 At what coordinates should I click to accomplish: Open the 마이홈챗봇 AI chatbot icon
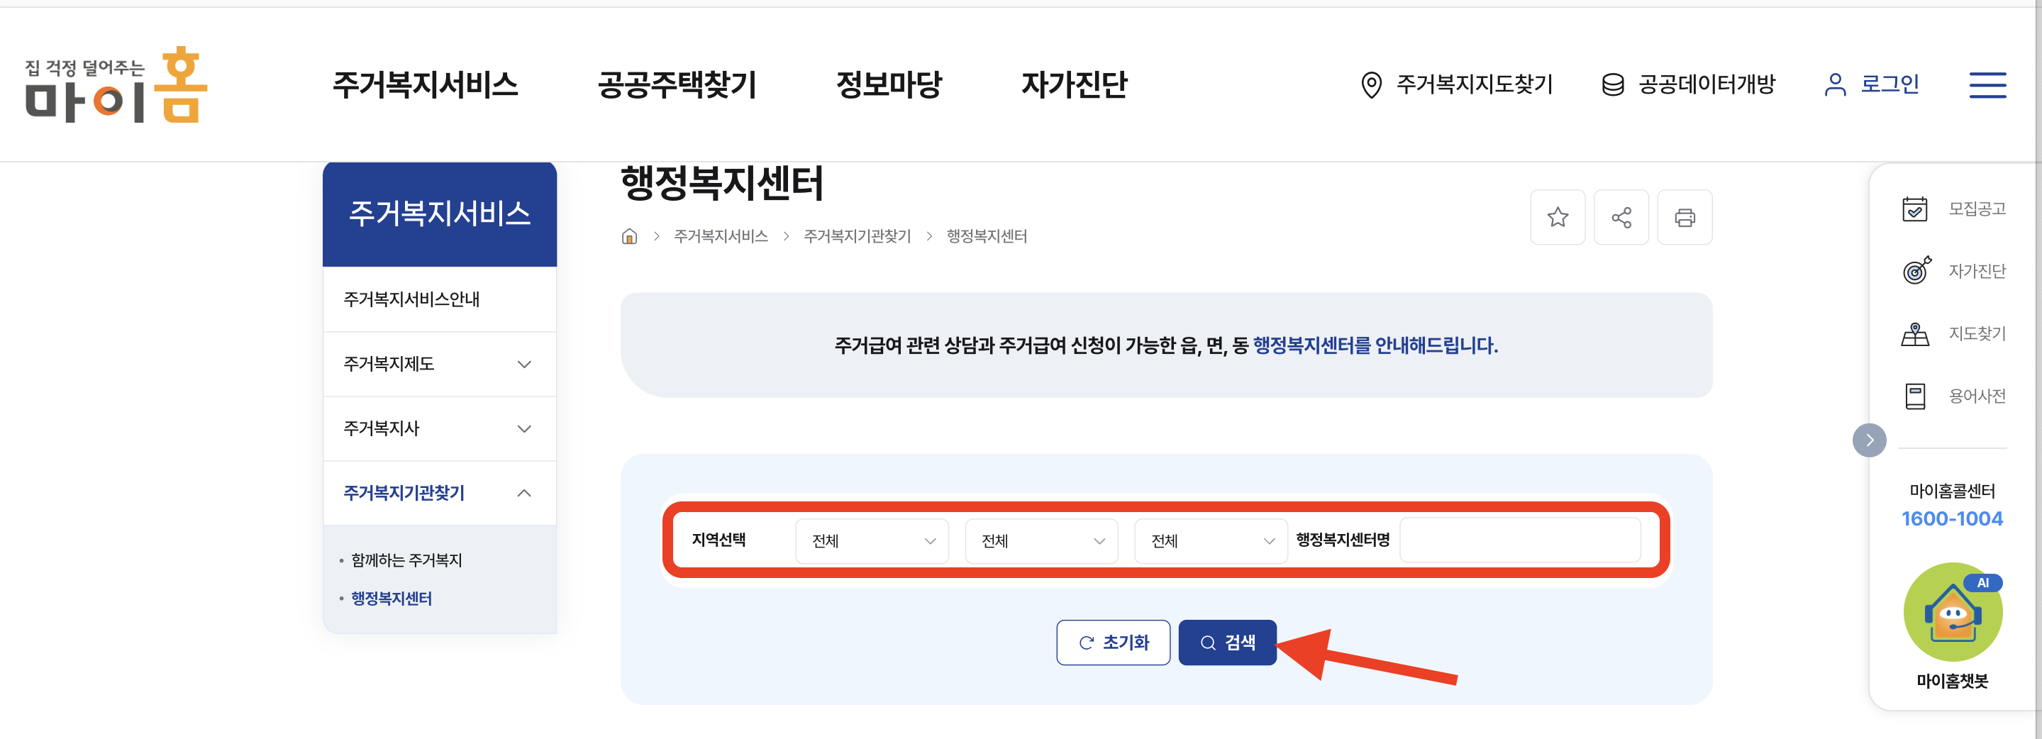coord(1953,612)
